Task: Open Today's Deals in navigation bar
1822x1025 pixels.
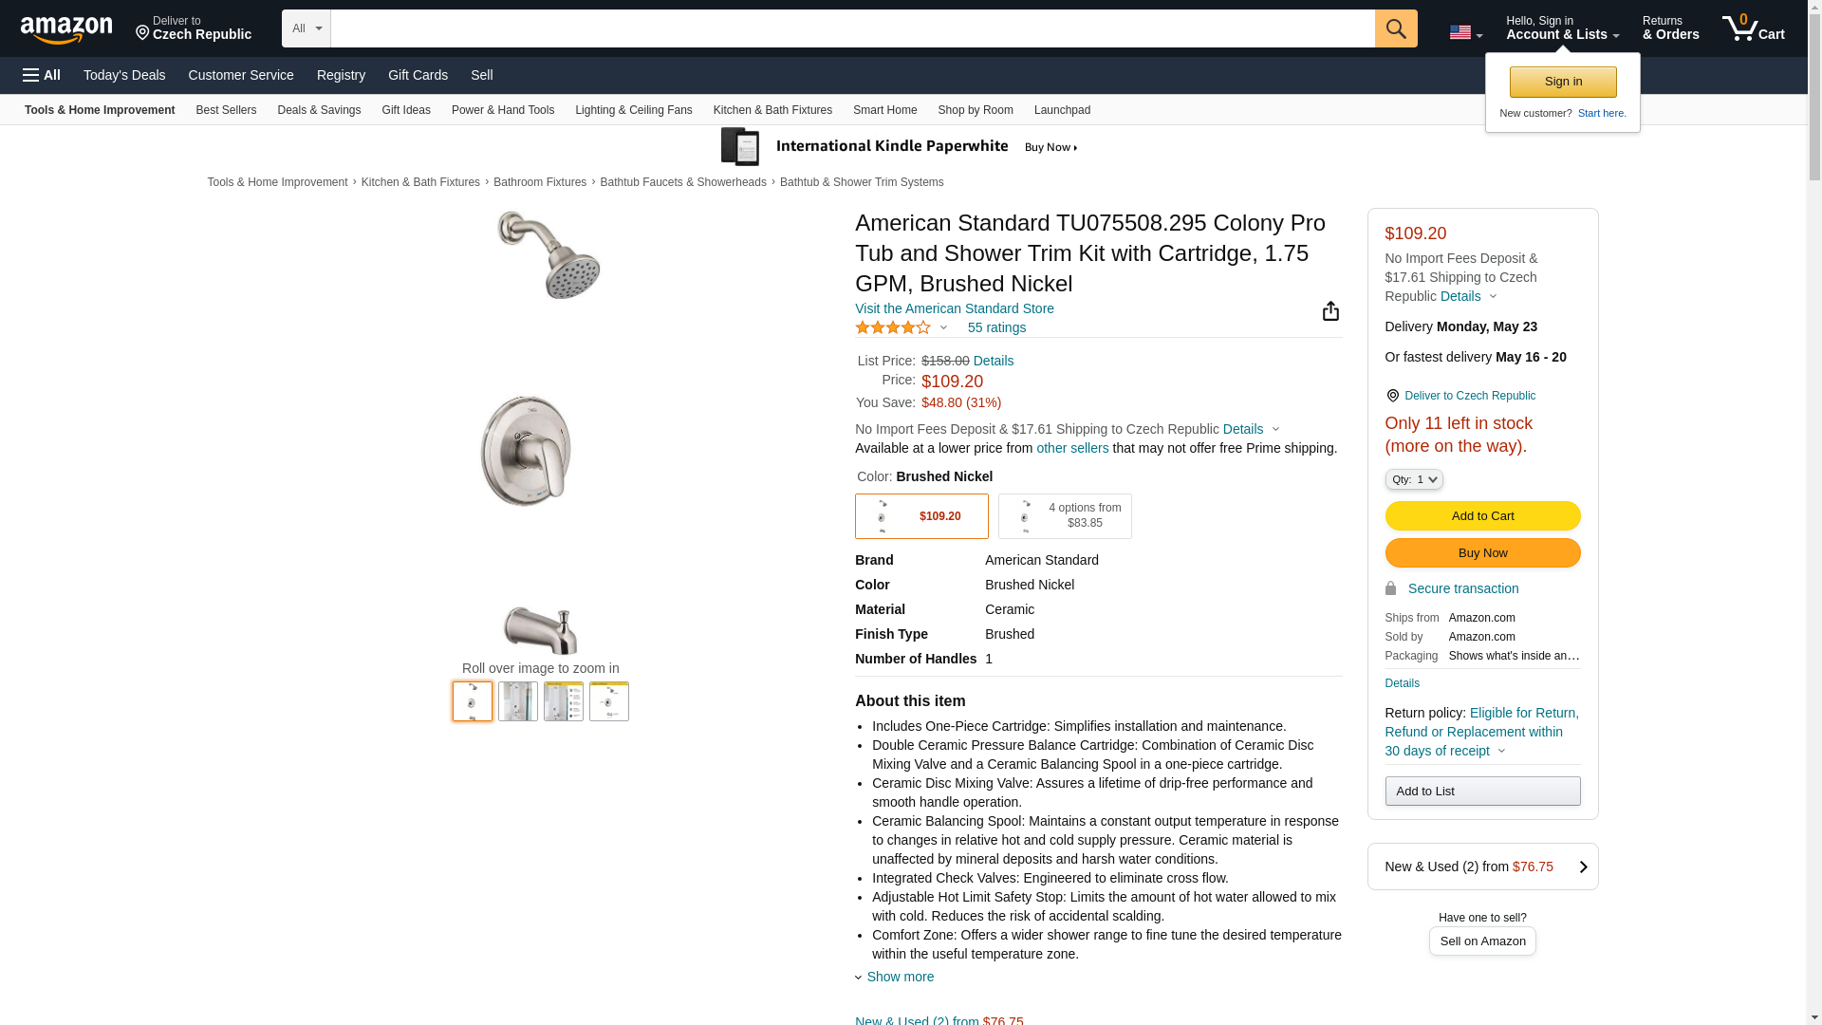Action: click(124, 75)
